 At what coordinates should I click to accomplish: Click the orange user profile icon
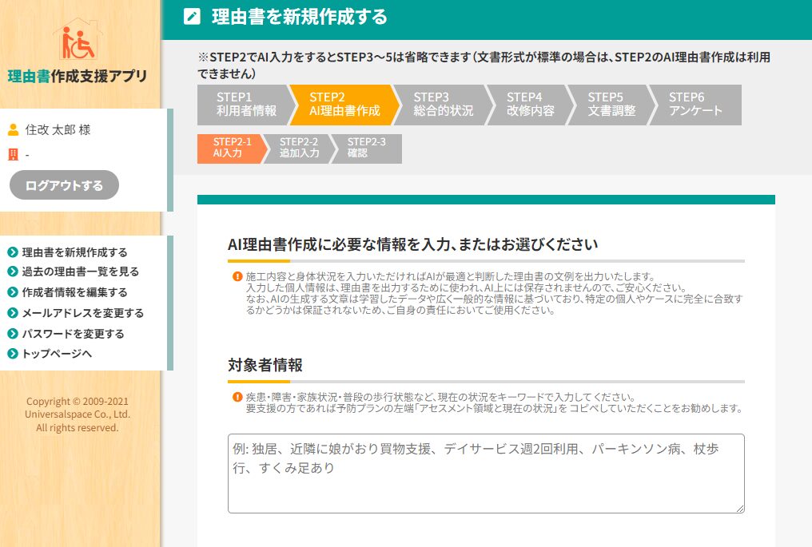click(x=13, y=129)
